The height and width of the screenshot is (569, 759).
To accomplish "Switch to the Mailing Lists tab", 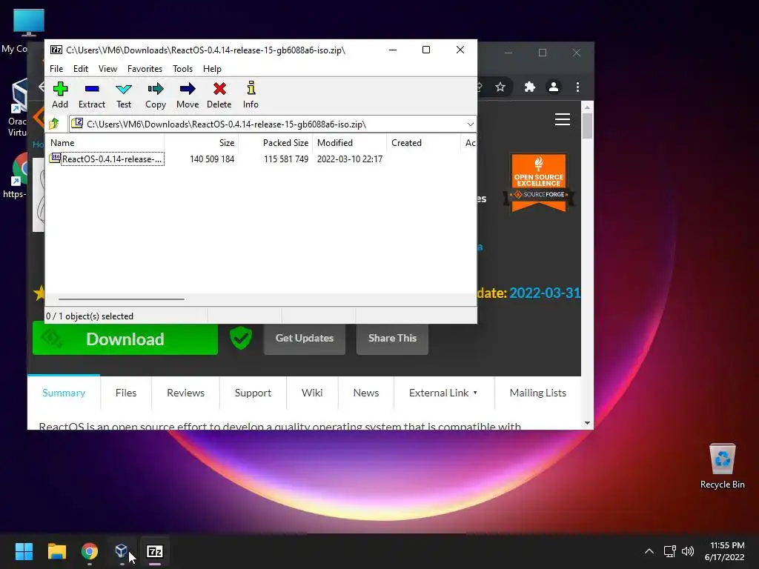I will (538, 393).
